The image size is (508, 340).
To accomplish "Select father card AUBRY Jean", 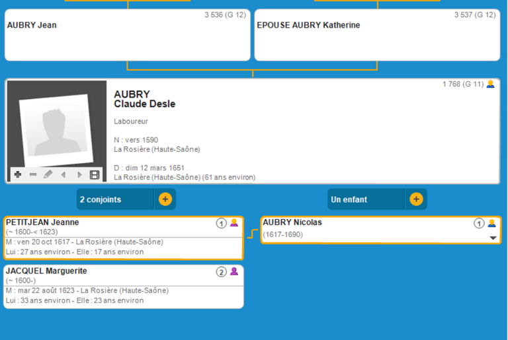I will pos(127,34).
